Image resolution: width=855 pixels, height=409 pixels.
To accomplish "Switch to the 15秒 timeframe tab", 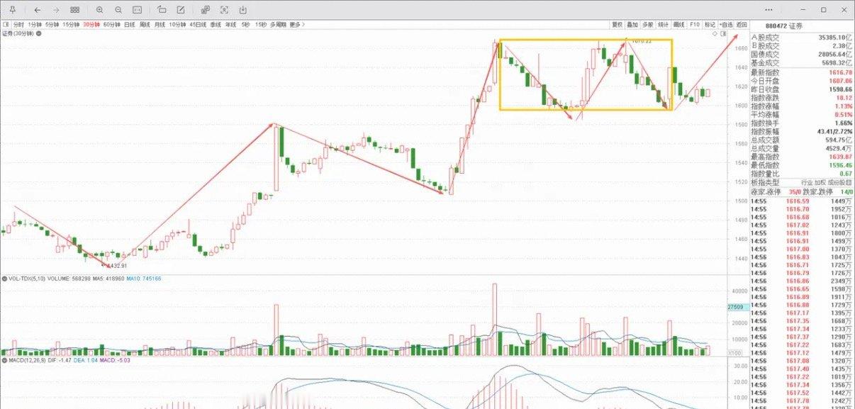I will coord(261,24).
